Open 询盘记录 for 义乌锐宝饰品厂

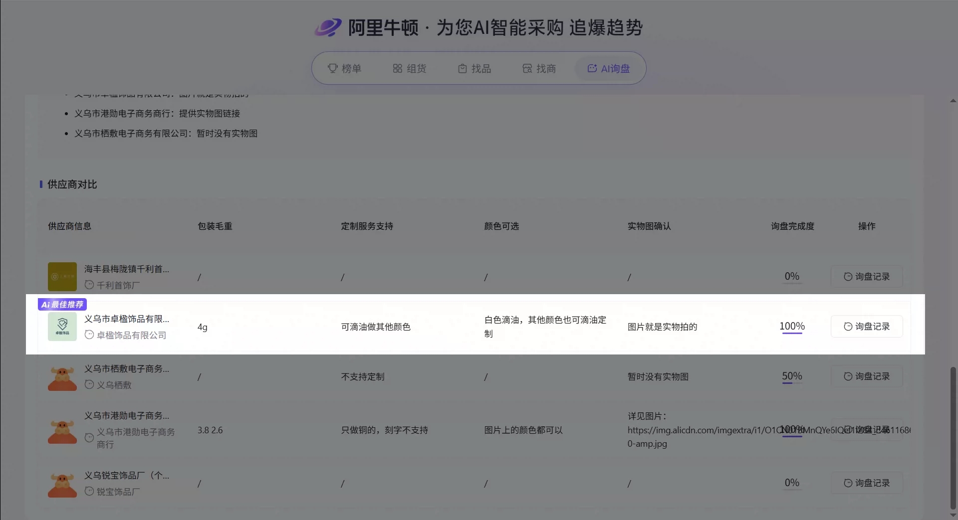tap(867, 483)
